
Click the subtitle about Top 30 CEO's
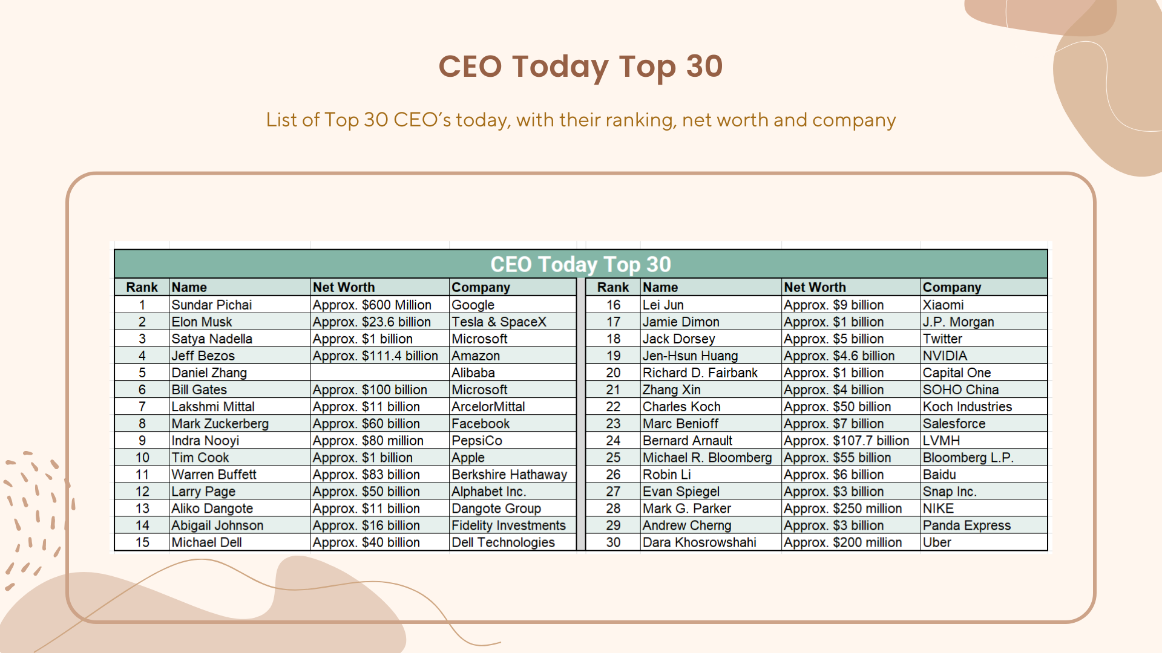pyautogui.click(x=580, y=120)
